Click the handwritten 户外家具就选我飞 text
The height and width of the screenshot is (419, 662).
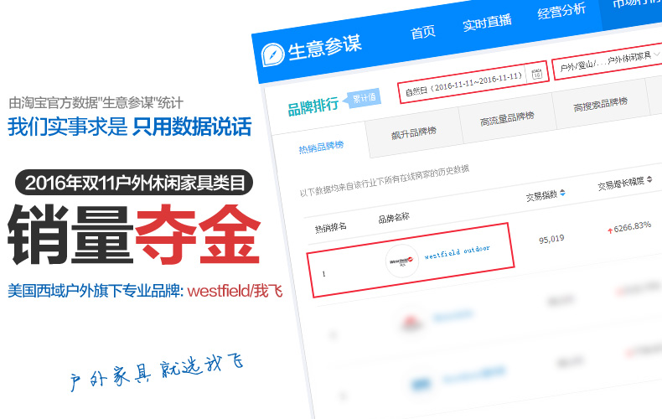157,372
